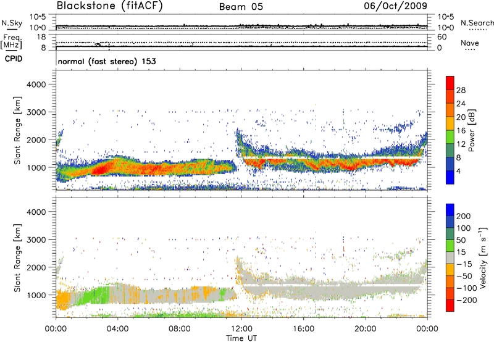This screenshot has height=342, width=494.
Task: Click the "28" Power colorbar label
Action: [x=461, y=90]
